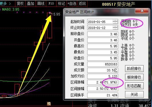Open the F10 company info
This screenshot has height=107, width=152.
point(51,3)
